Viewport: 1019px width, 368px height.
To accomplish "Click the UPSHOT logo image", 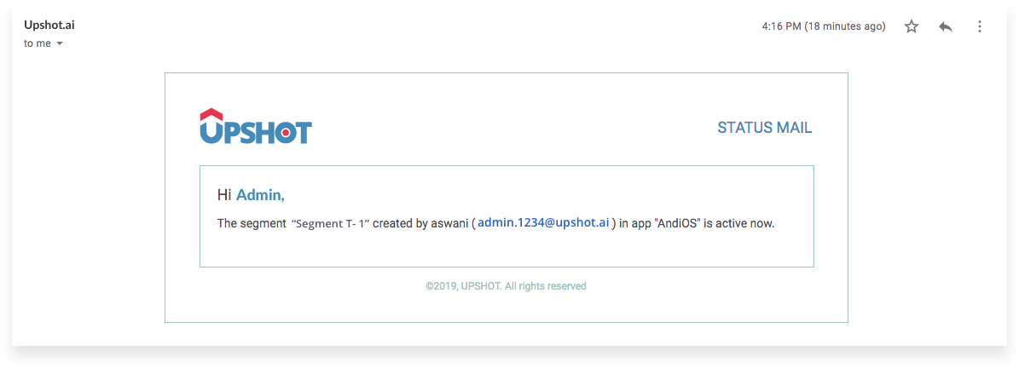I will pos(256,126).
